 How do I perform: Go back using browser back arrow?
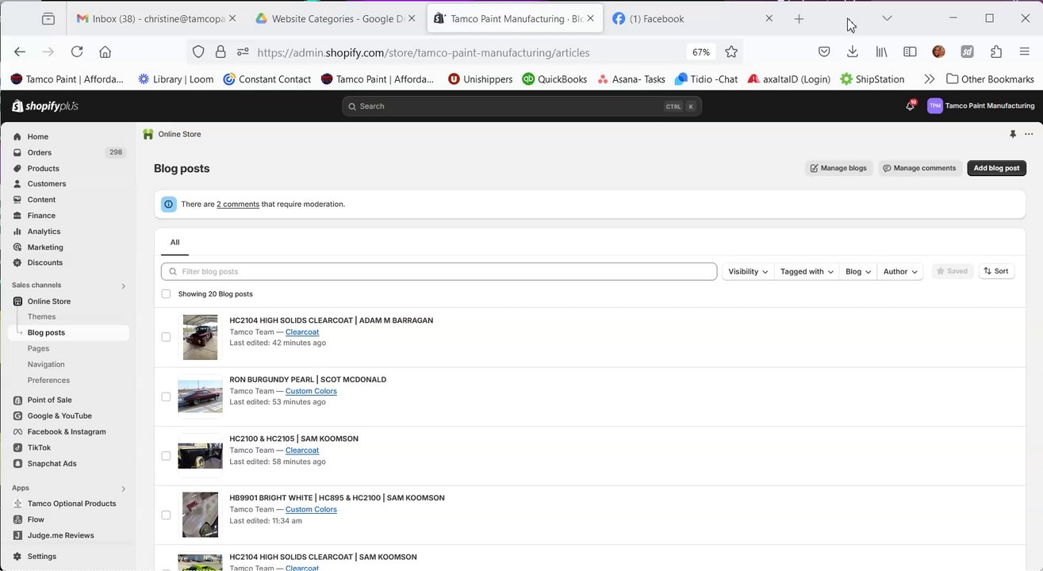[20, 52]
